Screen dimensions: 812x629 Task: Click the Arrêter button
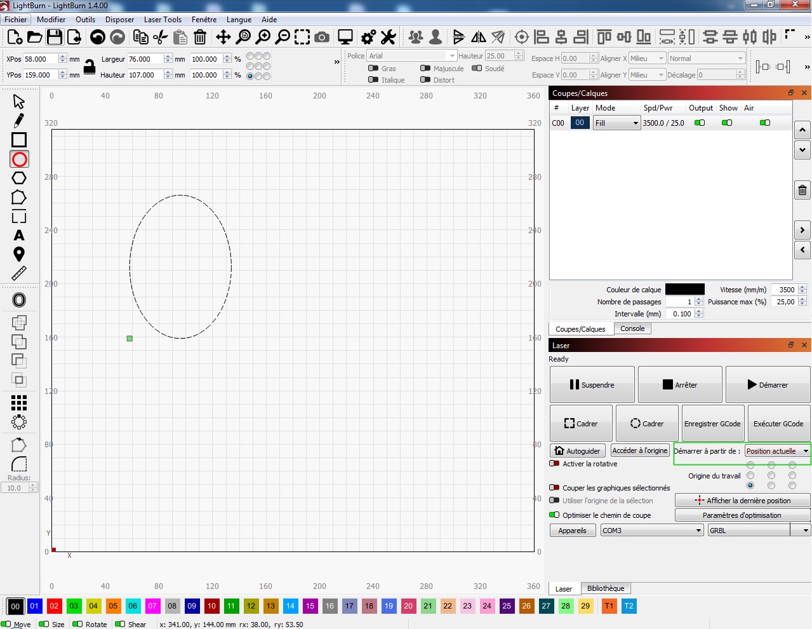[x=680, y=384]
